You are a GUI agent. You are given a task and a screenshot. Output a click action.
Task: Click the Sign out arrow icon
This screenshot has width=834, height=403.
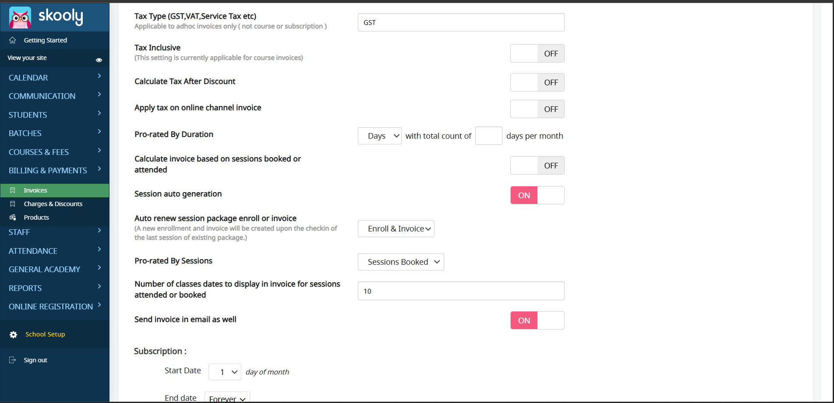tap(13, 360)
